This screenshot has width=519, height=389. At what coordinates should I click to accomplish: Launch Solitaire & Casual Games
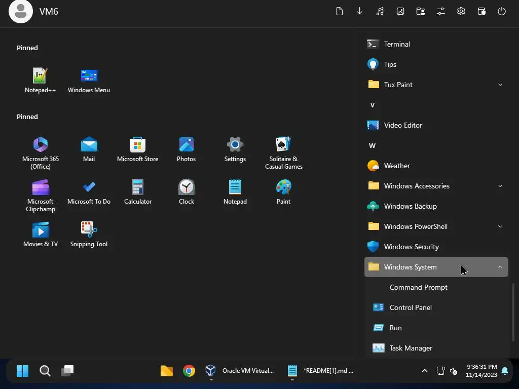coord(284,153)
